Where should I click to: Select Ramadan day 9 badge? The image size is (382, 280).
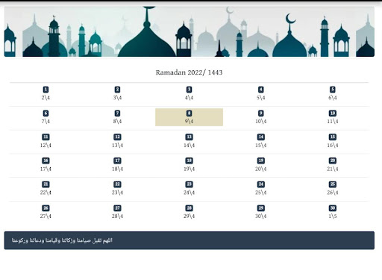(260, 113)
